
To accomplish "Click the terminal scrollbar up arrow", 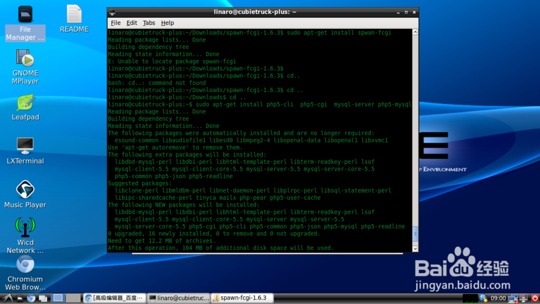I will (x=415, y=32).
